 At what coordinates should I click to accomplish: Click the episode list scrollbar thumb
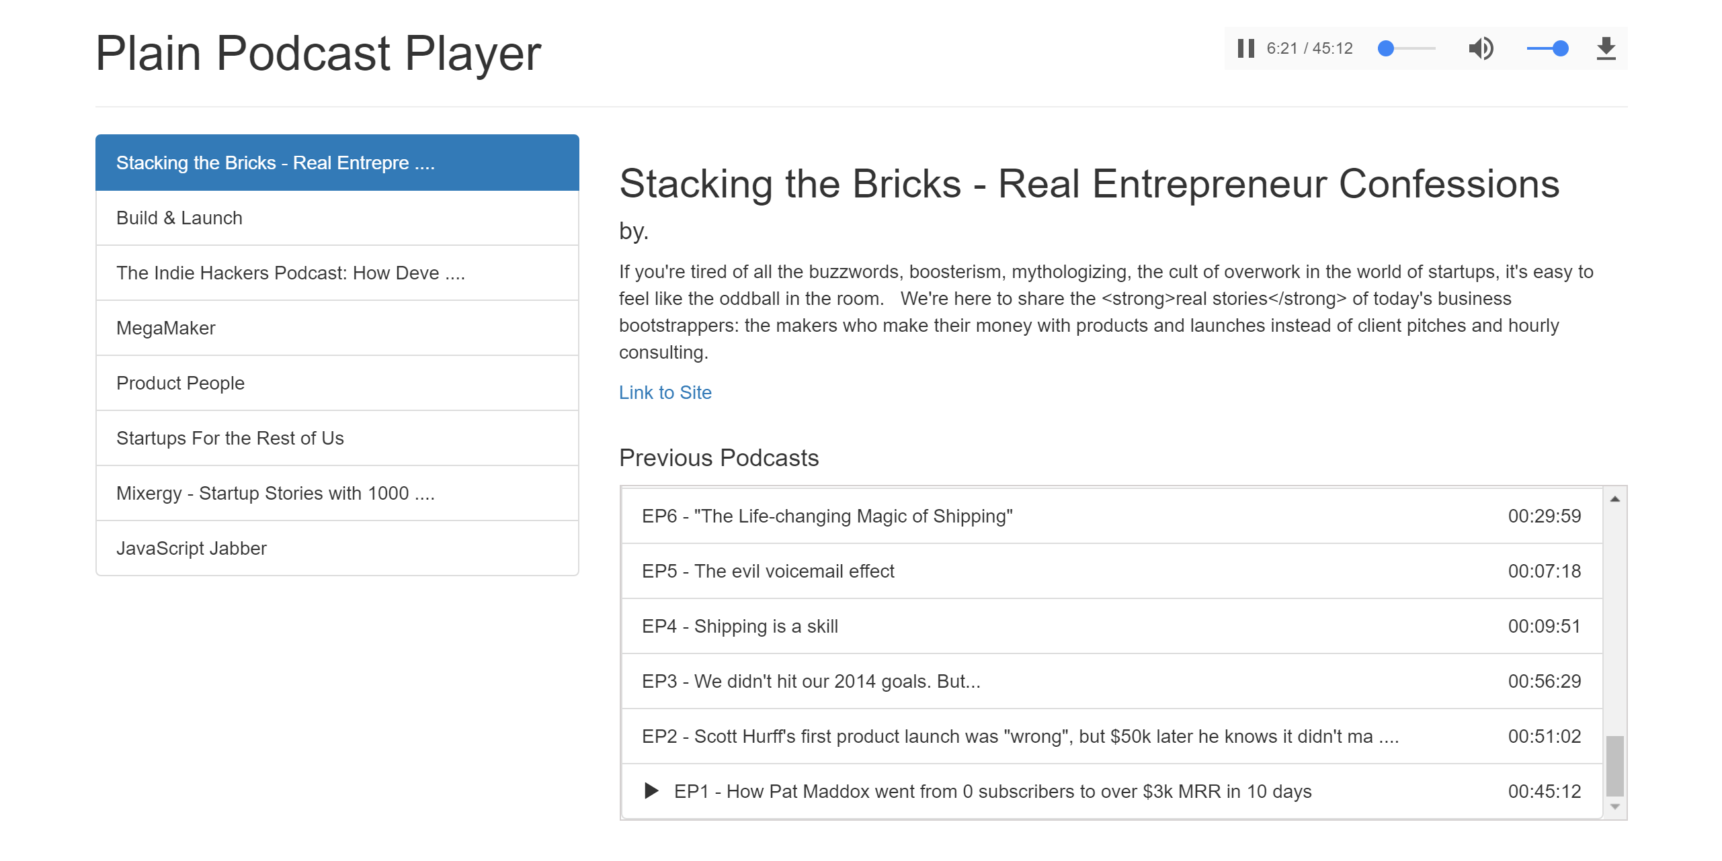click(x=1614, y=766)
